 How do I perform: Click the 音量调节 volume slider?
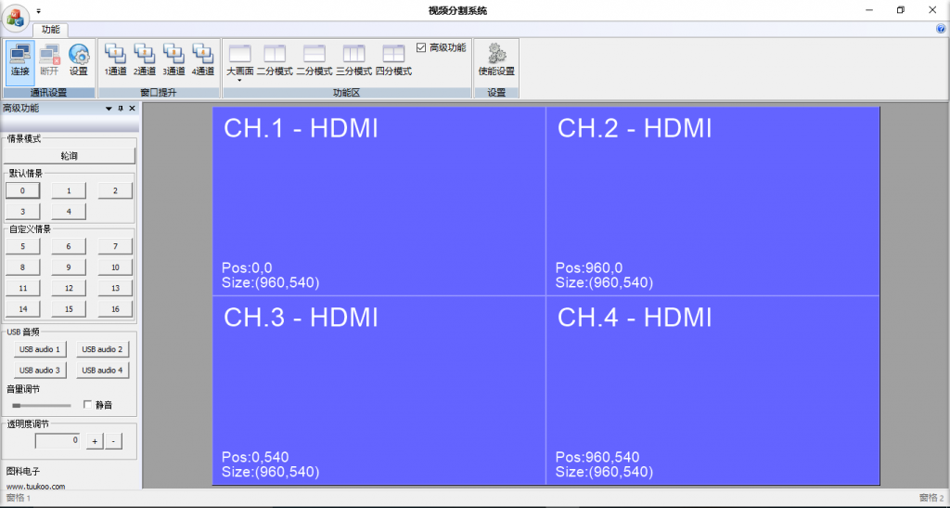tap(41, 405)
